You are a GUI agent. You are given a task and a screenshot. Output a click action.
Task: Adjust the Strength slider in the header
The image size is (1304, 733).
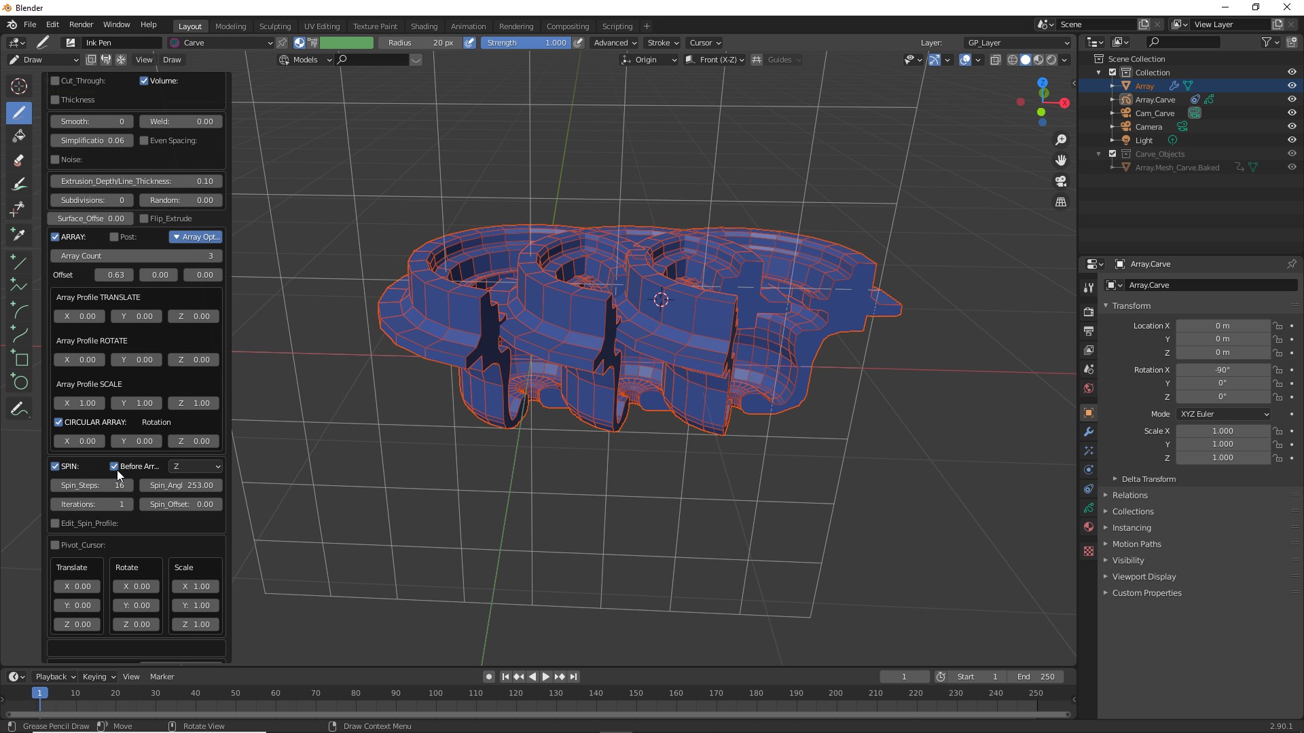[x=526, y=43]
